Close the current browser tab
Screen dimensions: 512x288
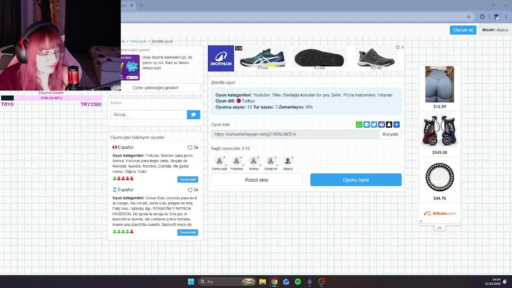click(132, 5)
